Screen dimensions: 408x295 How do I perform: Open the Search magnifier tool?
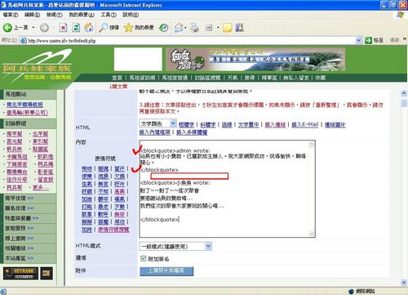(104, 28)
